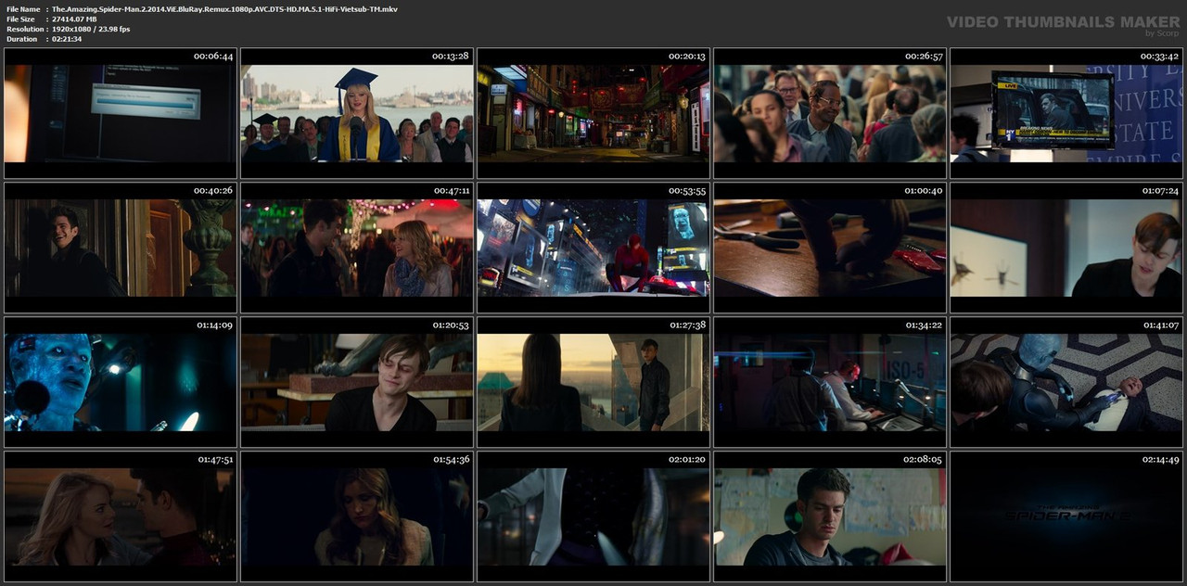This screenshot has width=1187, height=586.
Task: Select the thumbnail stamped 02:08:05
Action: 830,516
